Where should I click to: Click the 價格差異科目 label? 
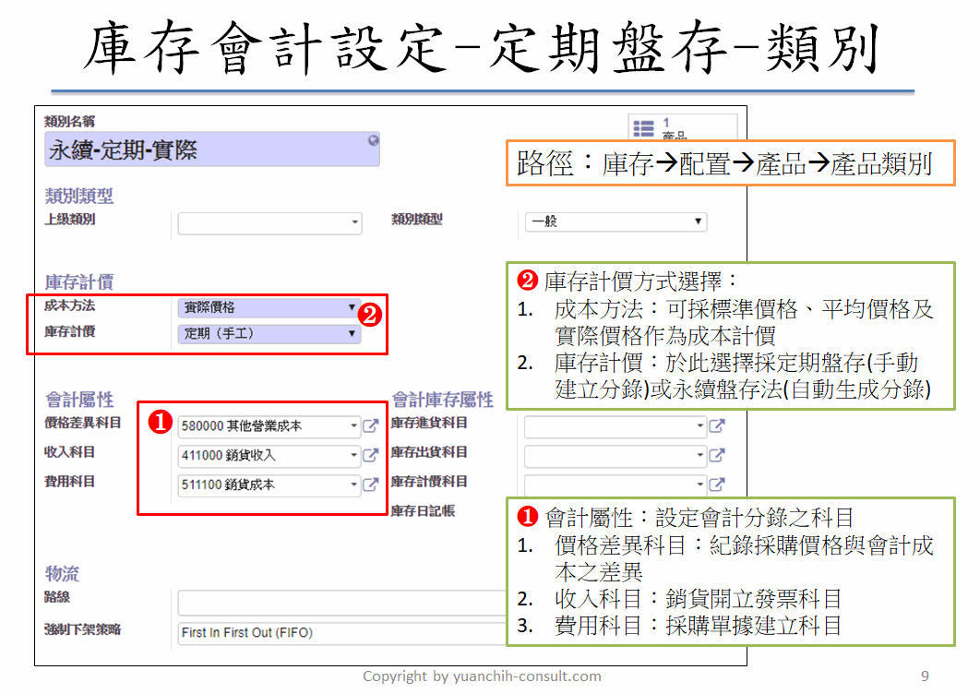pos(82,424)
